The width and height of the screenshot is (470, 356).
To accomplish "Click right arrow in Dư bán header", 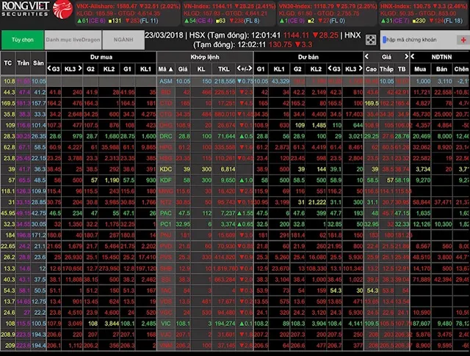I will (360, 68).
